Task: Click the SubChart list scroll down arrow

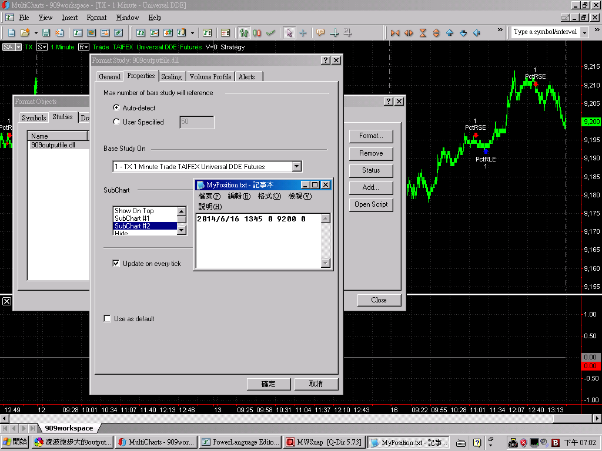Action: coord(182,230)
